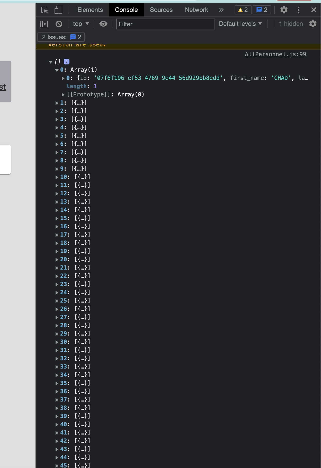Switch to the Console tab
The image size is (321, 468).
pos(126,10)
